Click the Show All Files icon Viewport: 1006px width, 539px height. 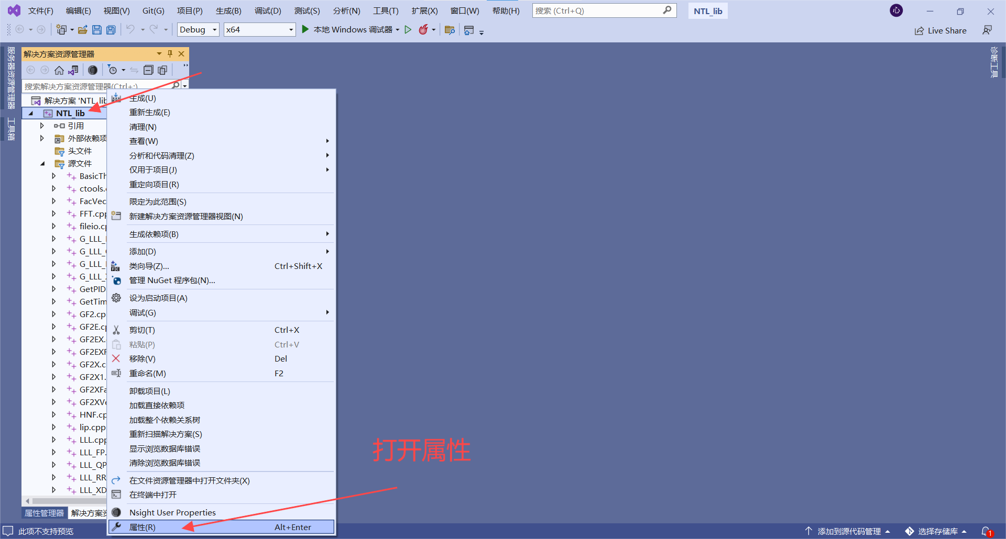[x=162, y=70]
